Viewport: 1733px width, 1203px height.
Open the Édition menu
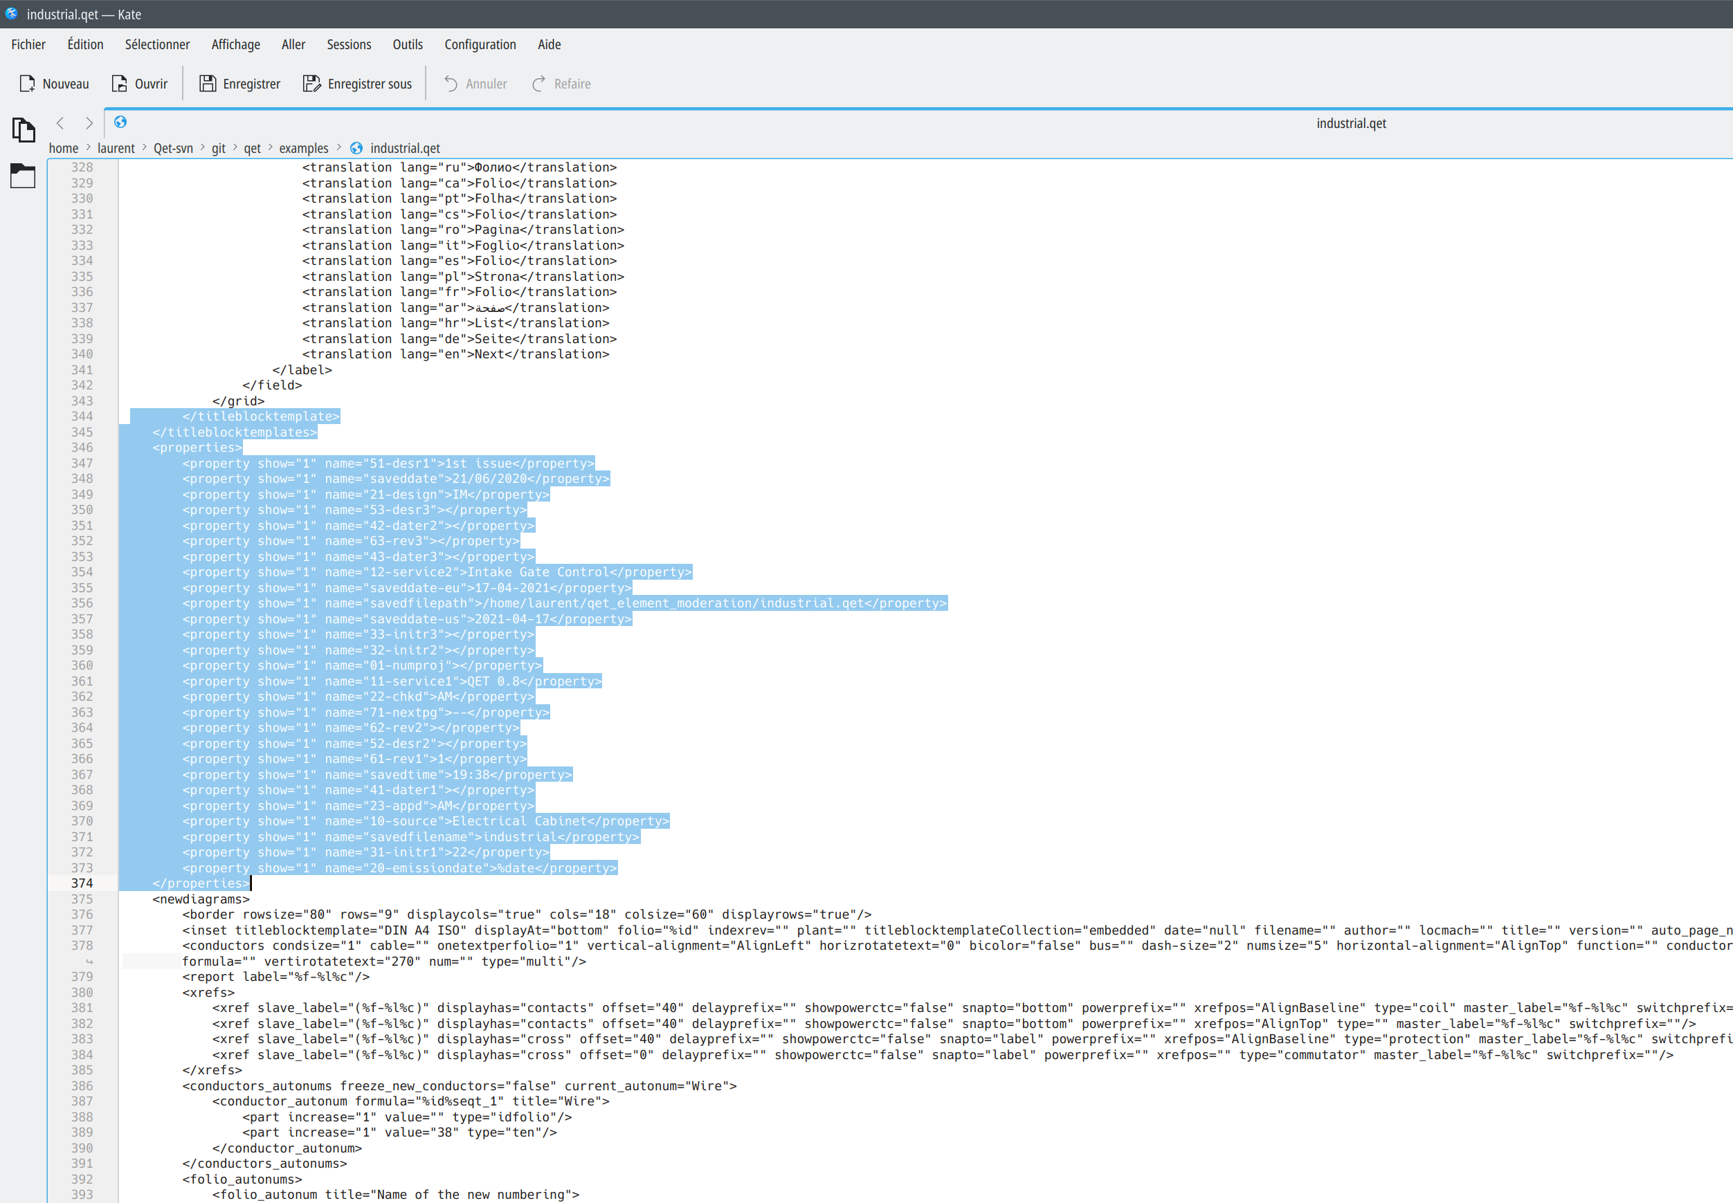(x=85, y=44)
